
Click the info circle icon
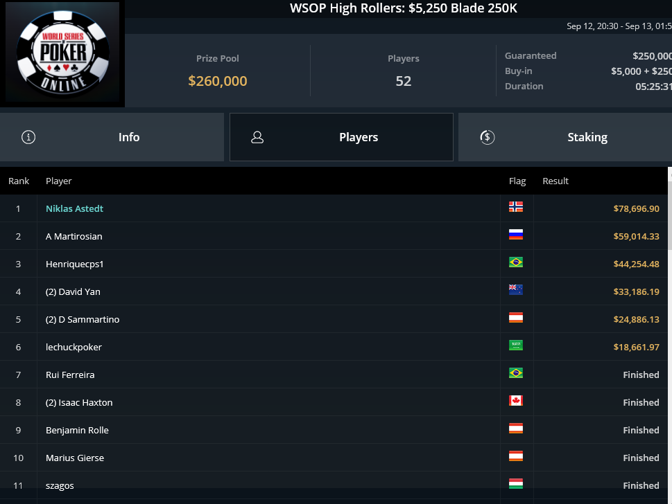pyautogui.click(x=28, y=137)
